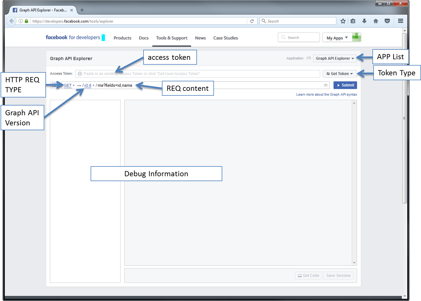The image size is (421, 301).
Task: Click the browser back arrow button
Action: point(12,21)
